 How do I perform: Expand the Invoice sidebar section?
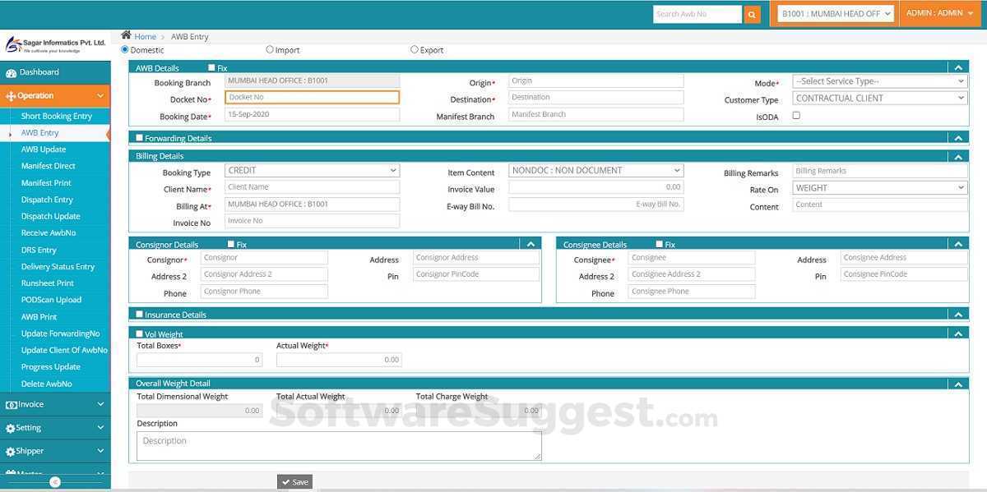tap(55, 404)
